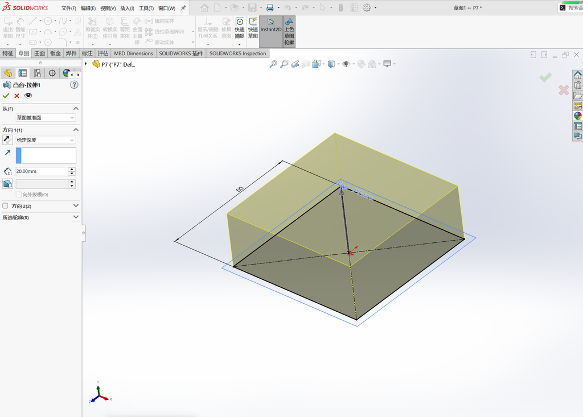Click the reverse direction button
Viewport: 583px width, 417px height.
pos(7,140)
